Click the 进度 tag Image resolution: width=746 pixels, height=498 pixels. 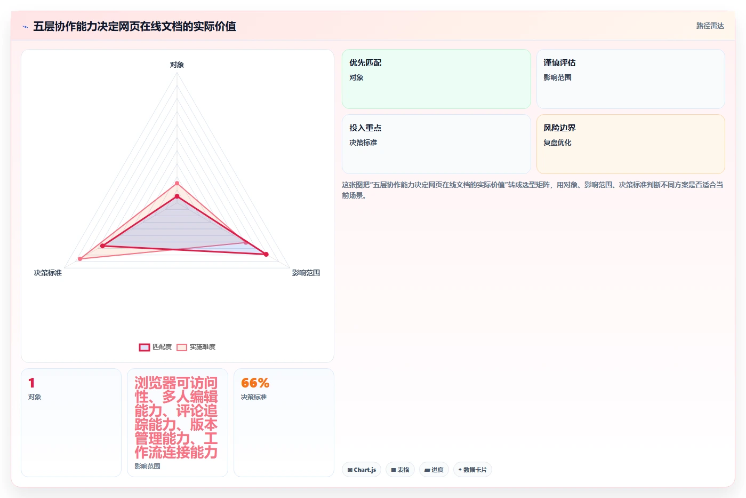434,470
